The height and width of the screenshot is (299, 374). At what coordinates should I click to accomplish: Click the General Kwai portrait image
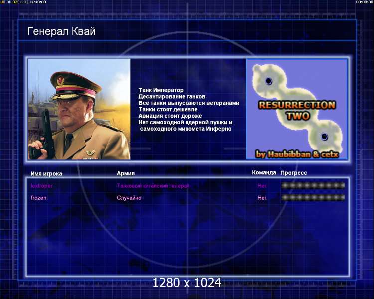[79, 109]
